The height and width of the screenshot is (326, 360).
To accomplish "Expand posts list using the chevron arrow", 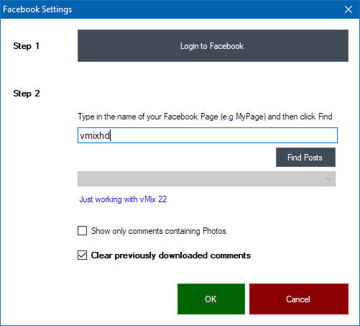I will [x=329, y=179].
